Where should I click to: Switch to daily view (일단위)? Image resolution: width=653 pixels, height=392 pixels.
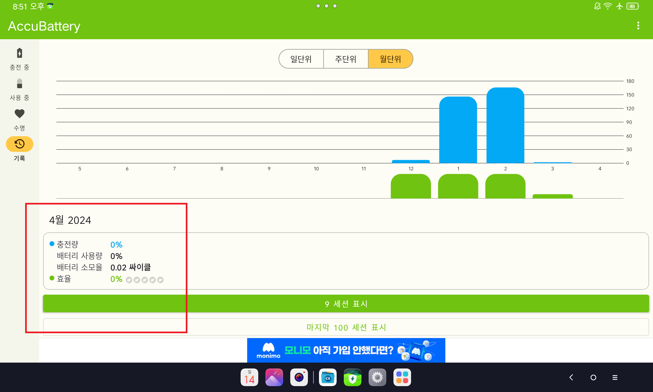301,59
